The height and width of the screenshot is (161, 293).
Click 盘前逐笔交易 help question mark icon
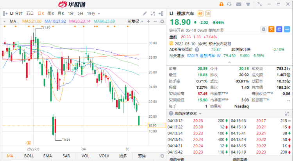coord(171,113)
